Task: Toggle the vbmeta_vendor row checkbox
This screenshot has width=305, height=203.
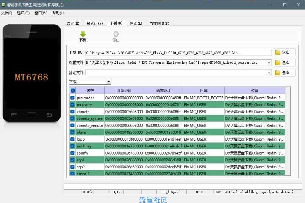Action: [x=72, y=125]
